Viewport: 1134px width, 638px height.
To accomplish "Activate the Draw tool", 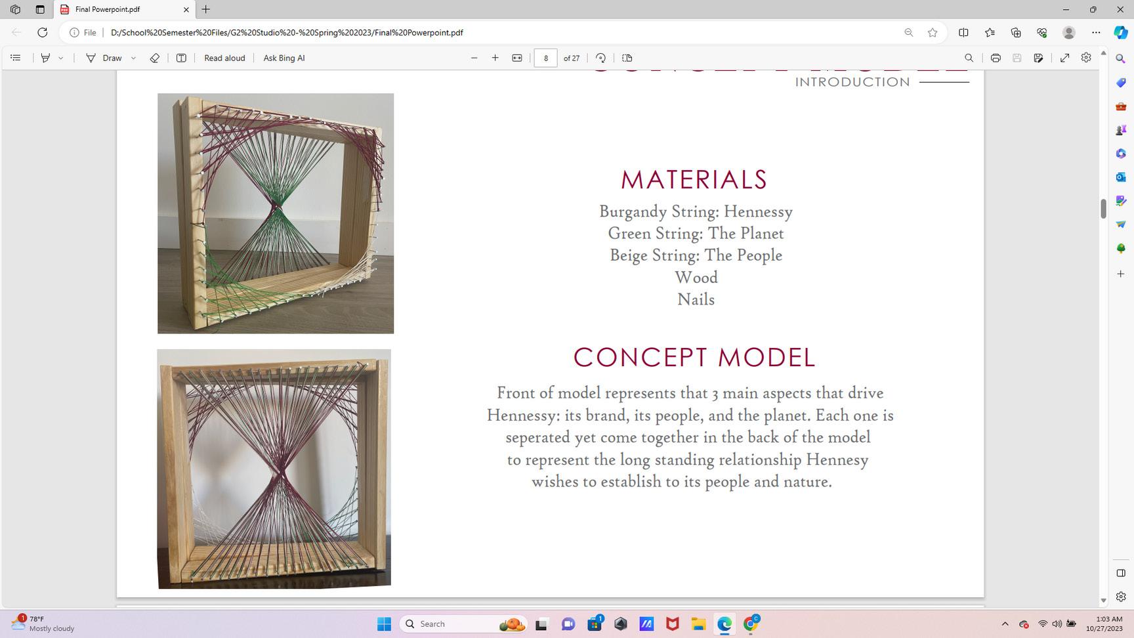I will click(x=104, y=58).
